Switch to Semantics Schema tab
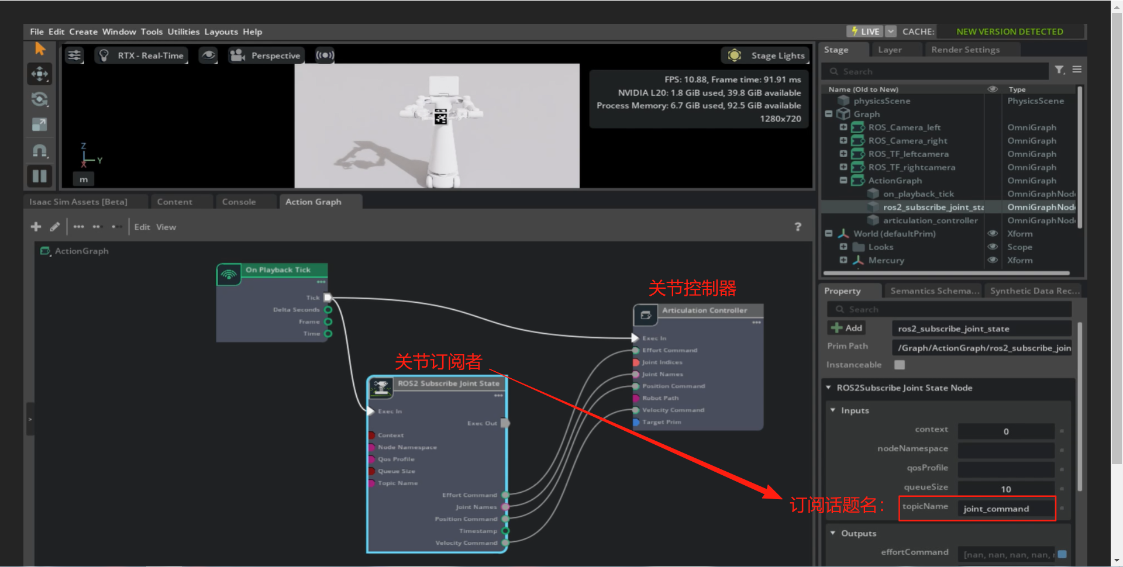1123x567 pixels. 935,291
